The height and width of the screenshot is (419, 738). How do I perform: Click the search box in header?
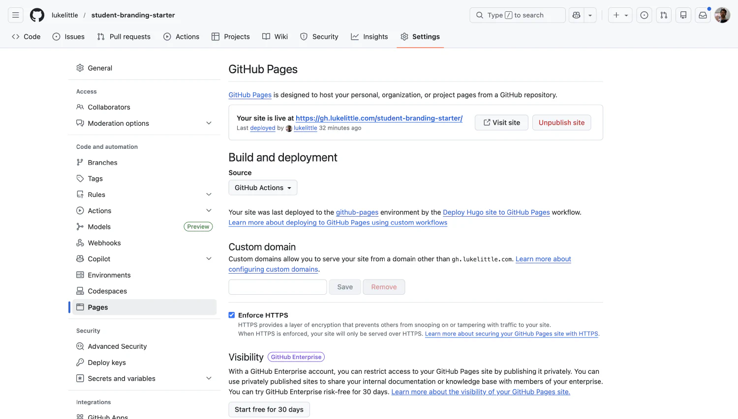[x=518, y=15]
